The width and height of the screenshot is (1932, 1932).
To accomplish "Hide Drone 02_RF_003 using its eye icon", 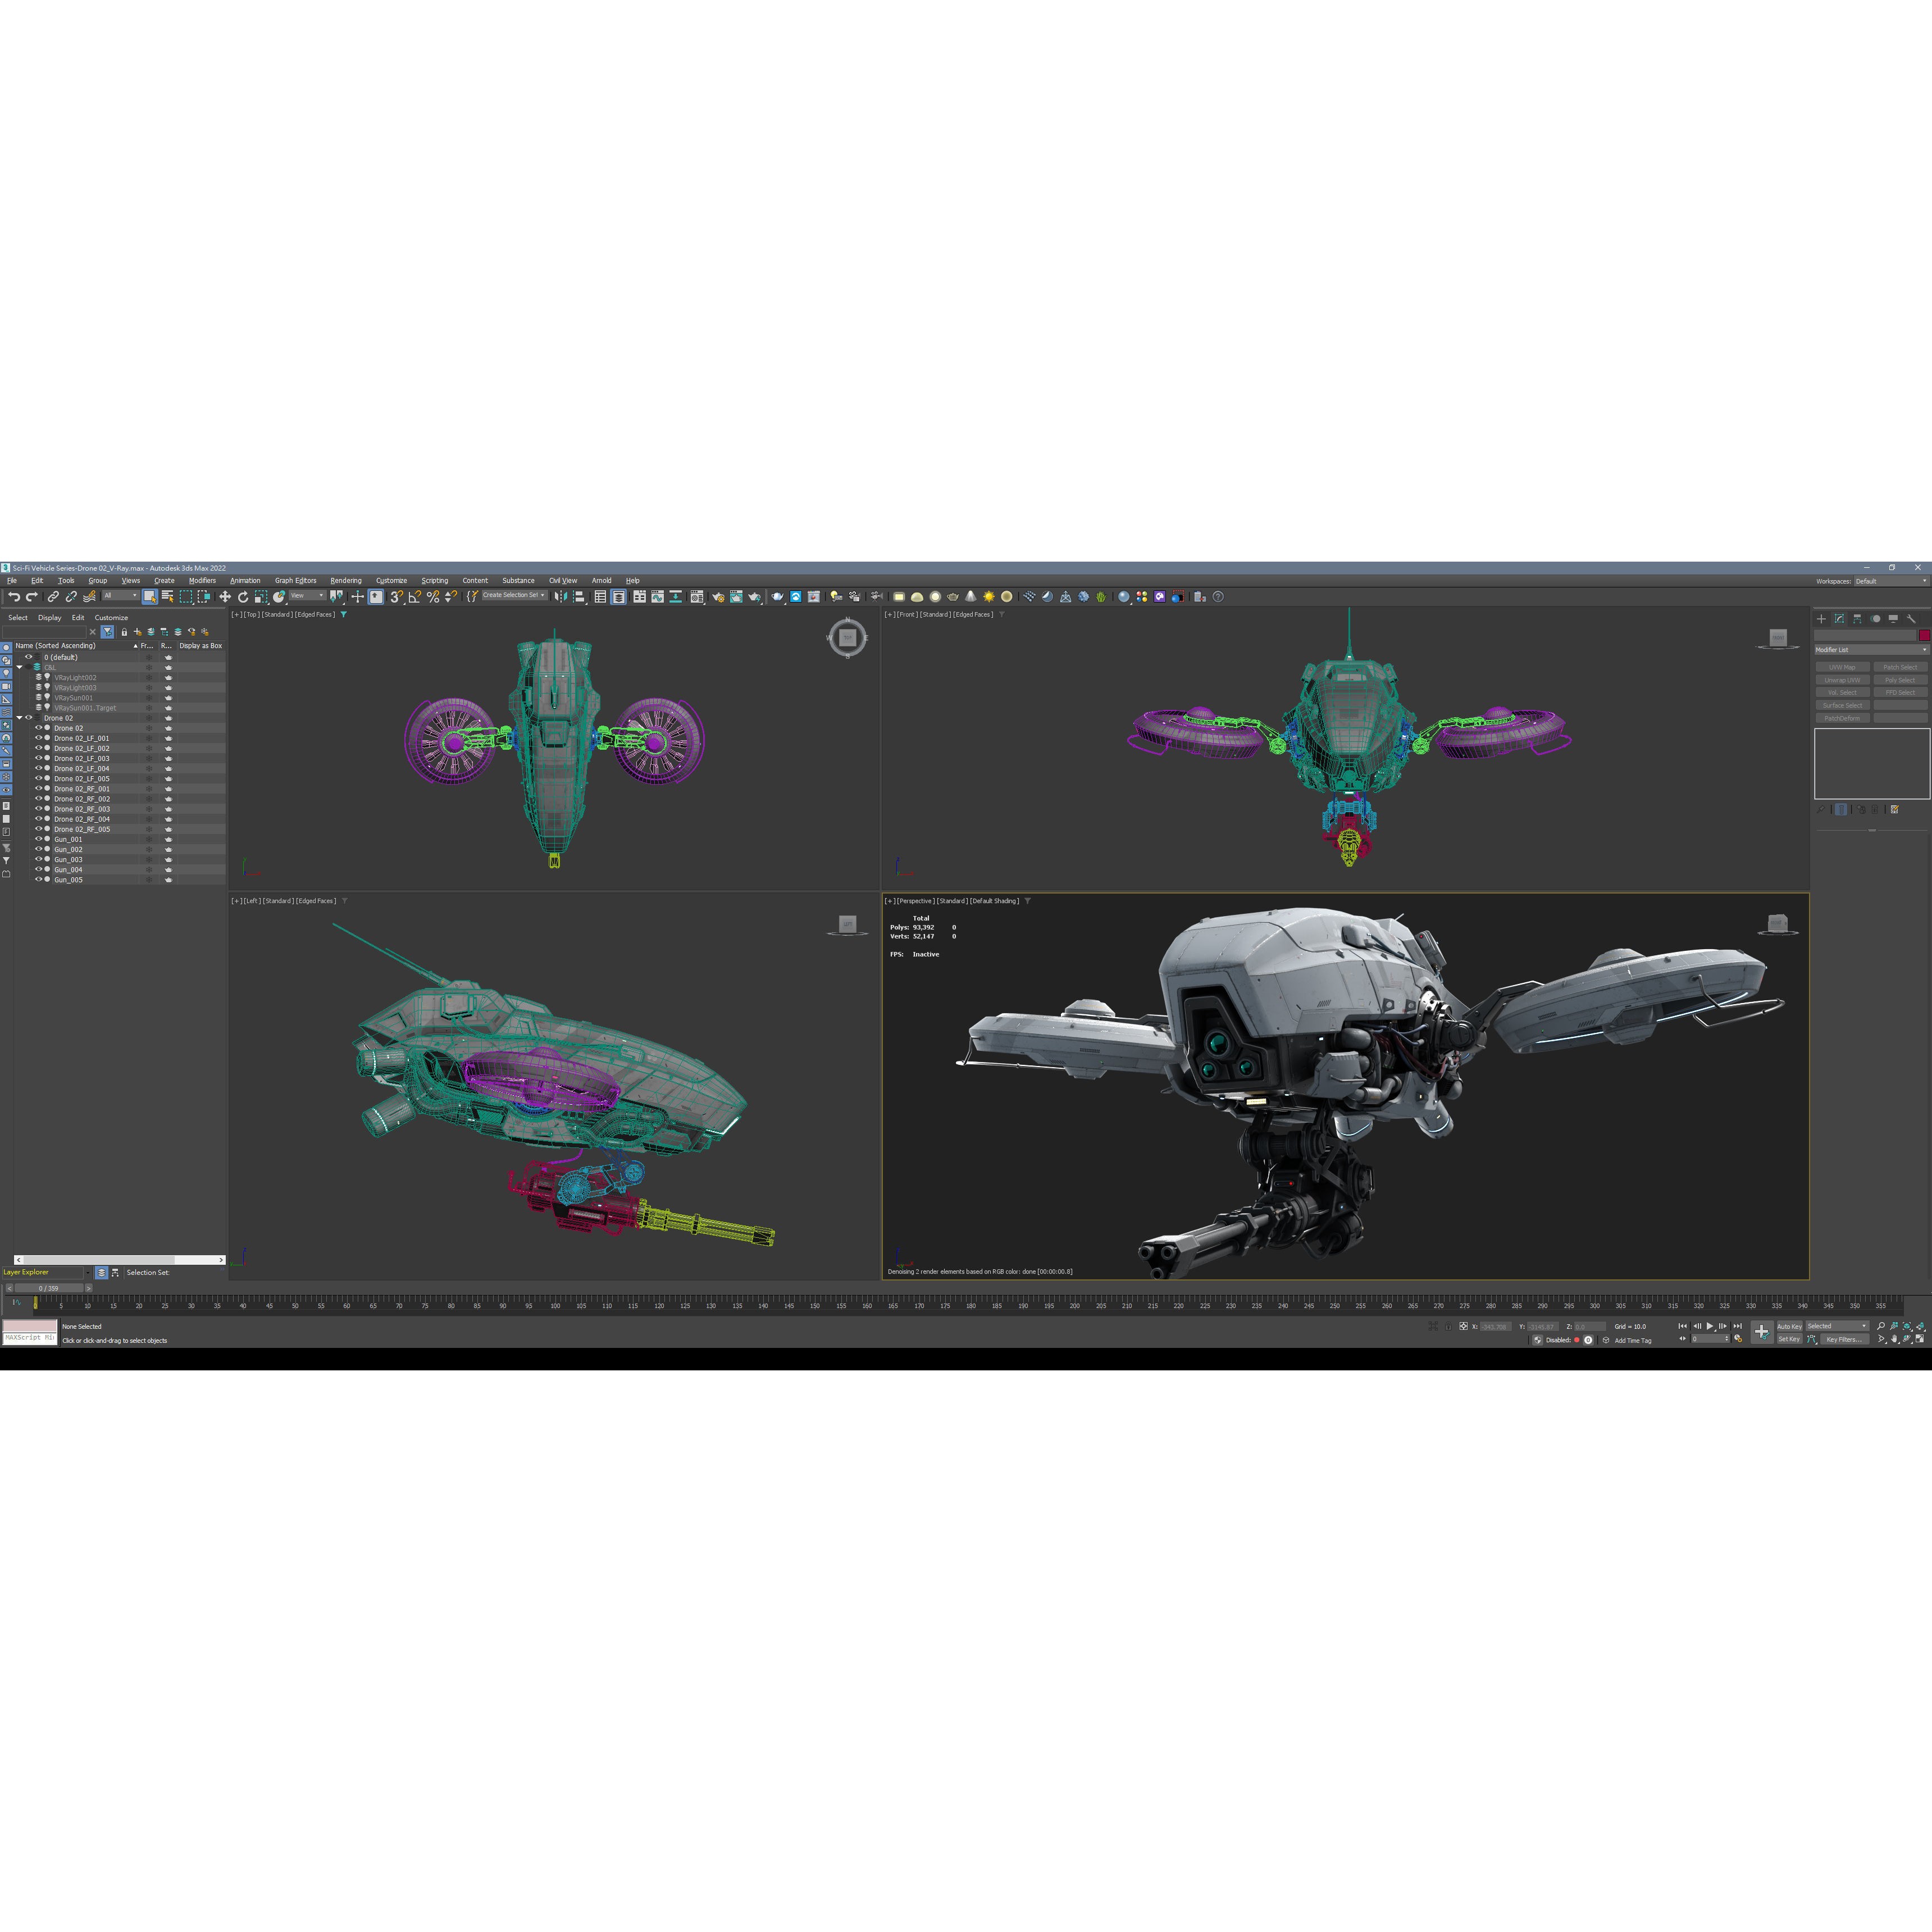I will coord(39,809).
